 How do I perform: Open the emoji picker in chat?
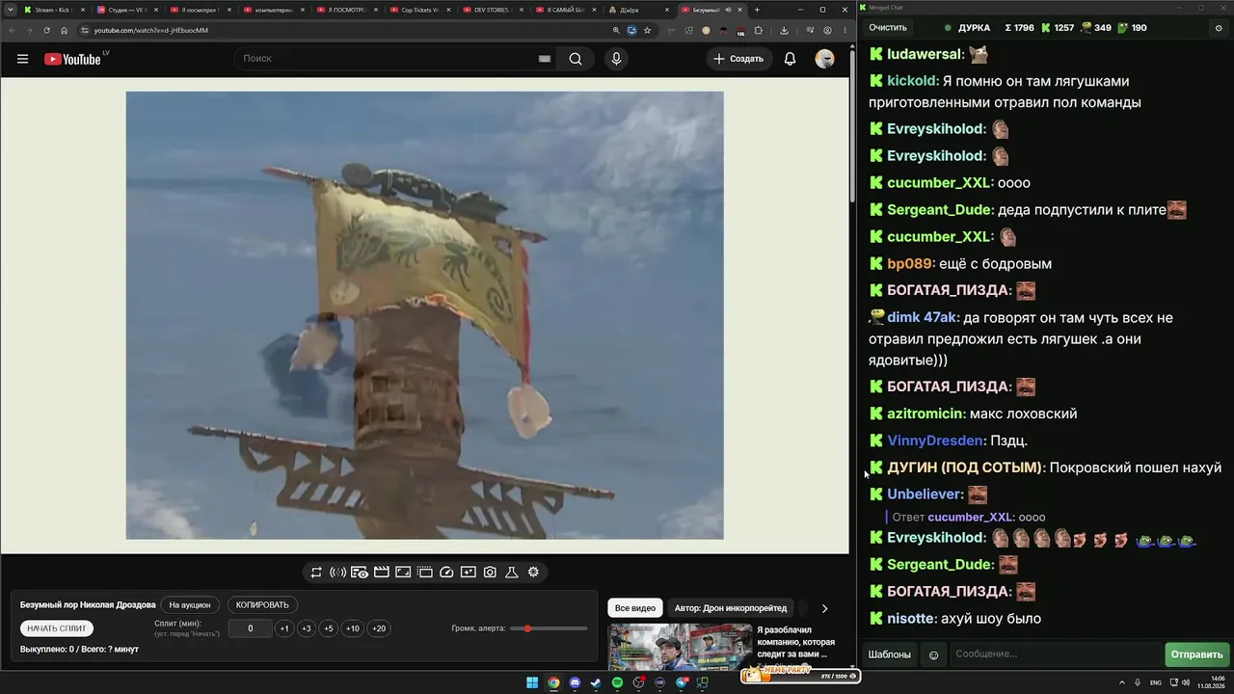[x=933, y=655]
